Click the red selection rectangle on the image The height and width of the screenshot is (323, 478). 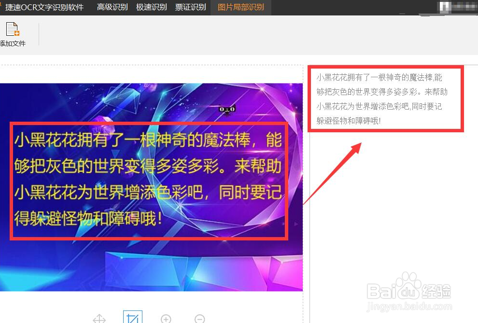coord(149,181)
